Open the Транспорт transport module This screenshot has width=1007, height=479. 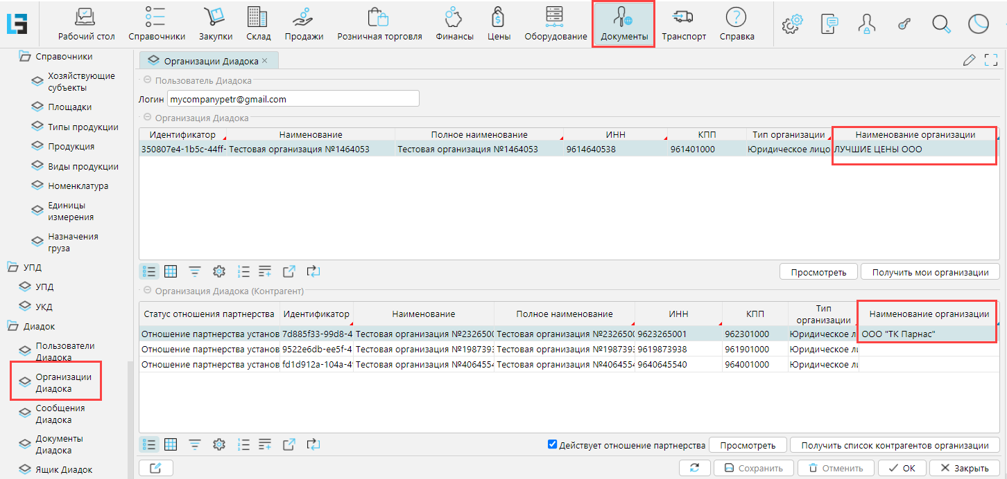(x=683, y=24)
